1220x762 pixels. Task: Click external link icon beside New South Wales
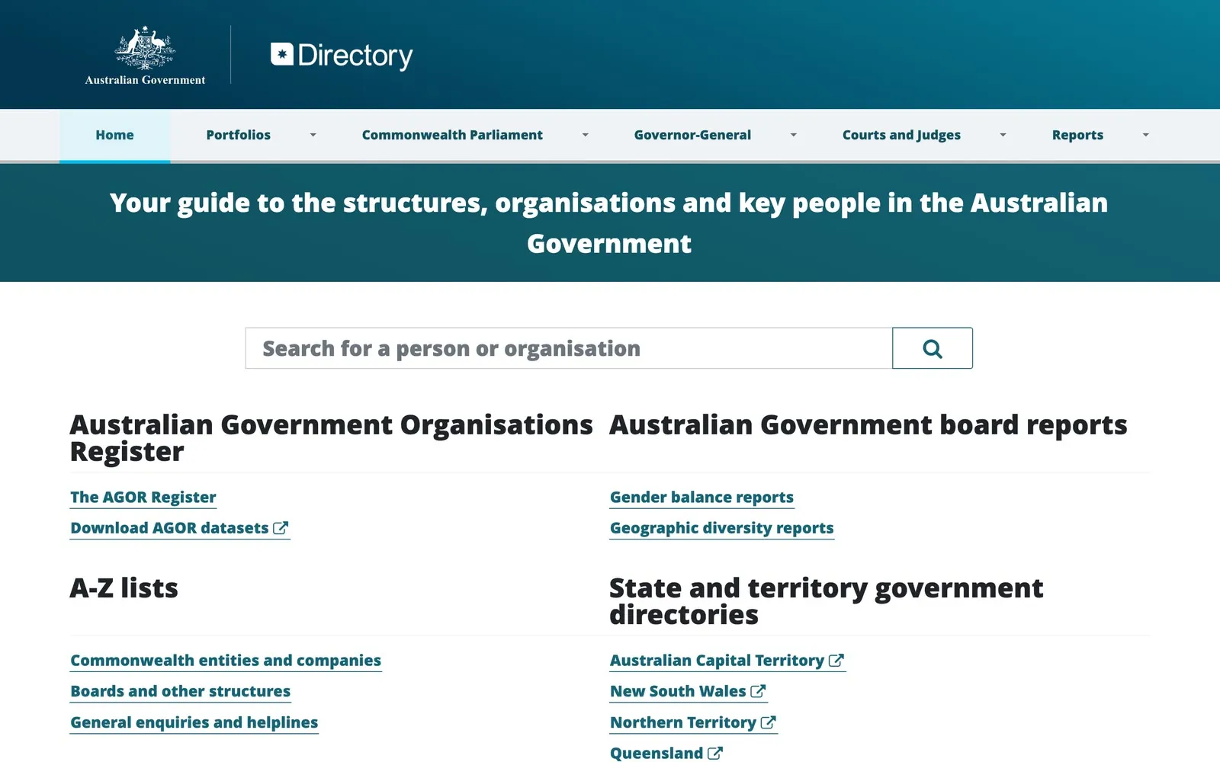point(758,691)
